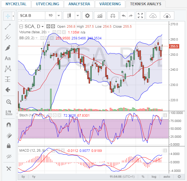The height and width of the screenshot is (181, 187).
Task: Save chart layout to cloud
Action: 167,16
